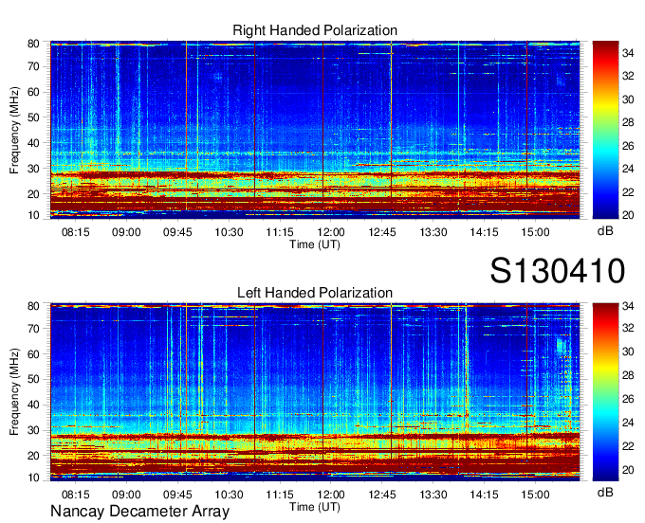The width and height of the screenshot is (645, 523).
Task: Click the Left Handed polarization spectrogram
Action: click(315, 392)
